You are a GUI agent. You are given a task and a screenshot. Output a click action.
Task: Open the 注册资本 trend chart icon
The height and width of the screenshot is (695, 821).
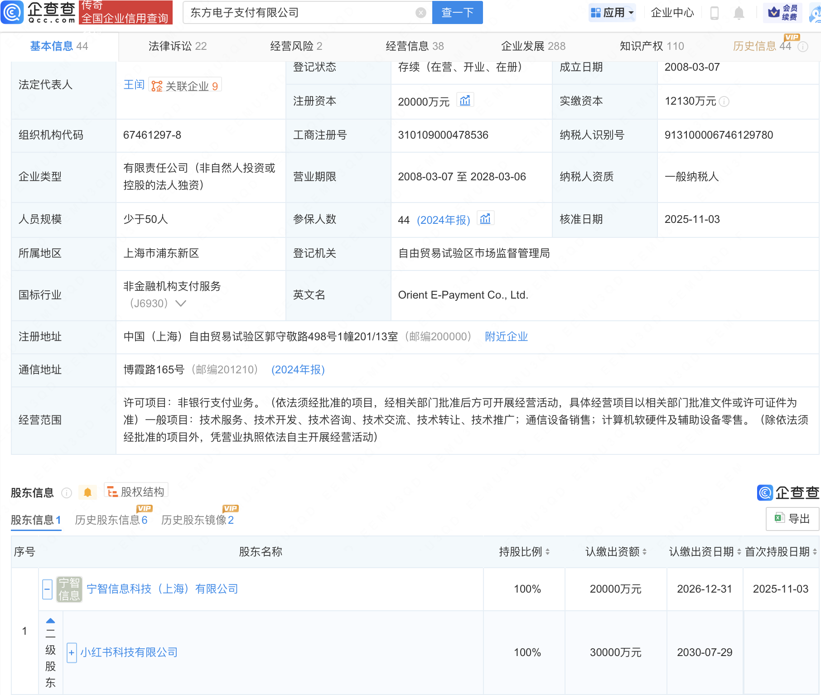465,100
